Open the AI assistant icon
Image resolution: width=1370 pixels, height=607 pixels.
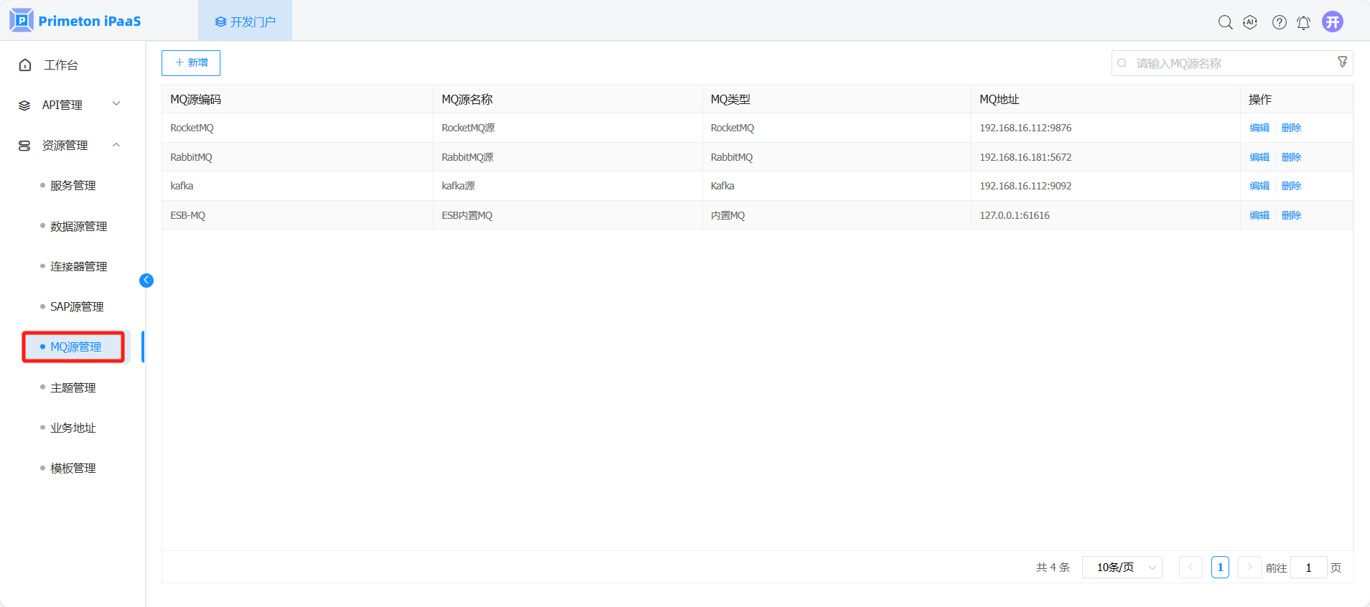1250,22
